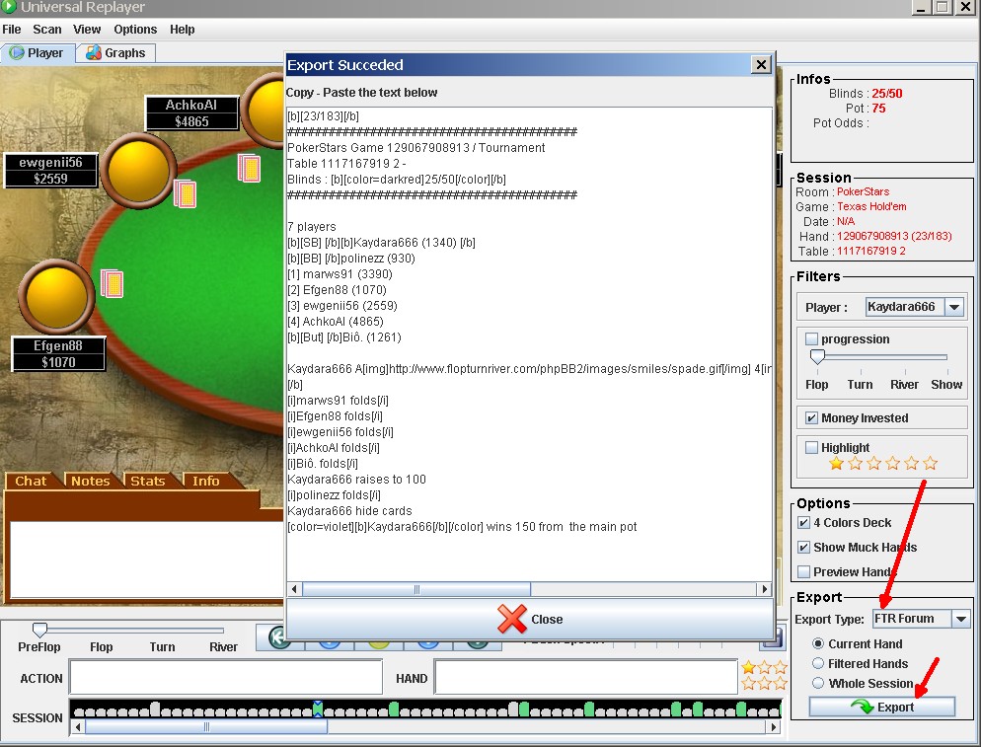
Task: Click Efgen88's yellow avatar ball
Action: pos(56,296)
